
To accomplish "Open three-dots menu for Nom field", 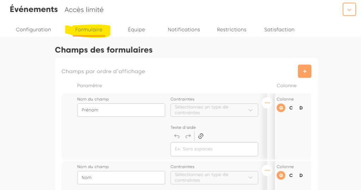I will coord(267,170).
